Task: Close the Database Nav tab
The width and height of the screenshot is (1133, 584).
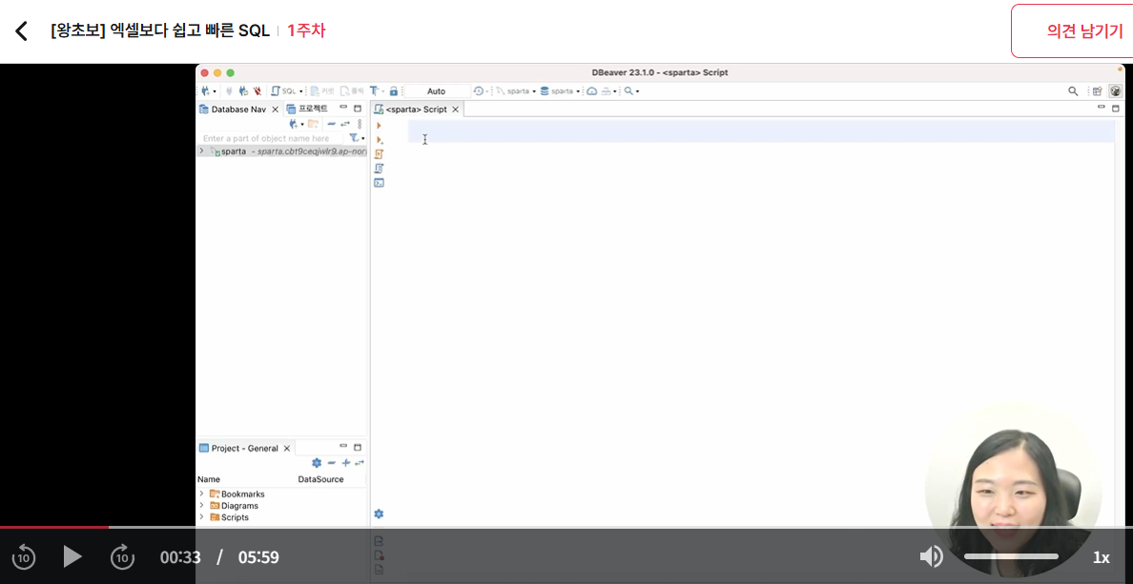Action: [275, 109]
